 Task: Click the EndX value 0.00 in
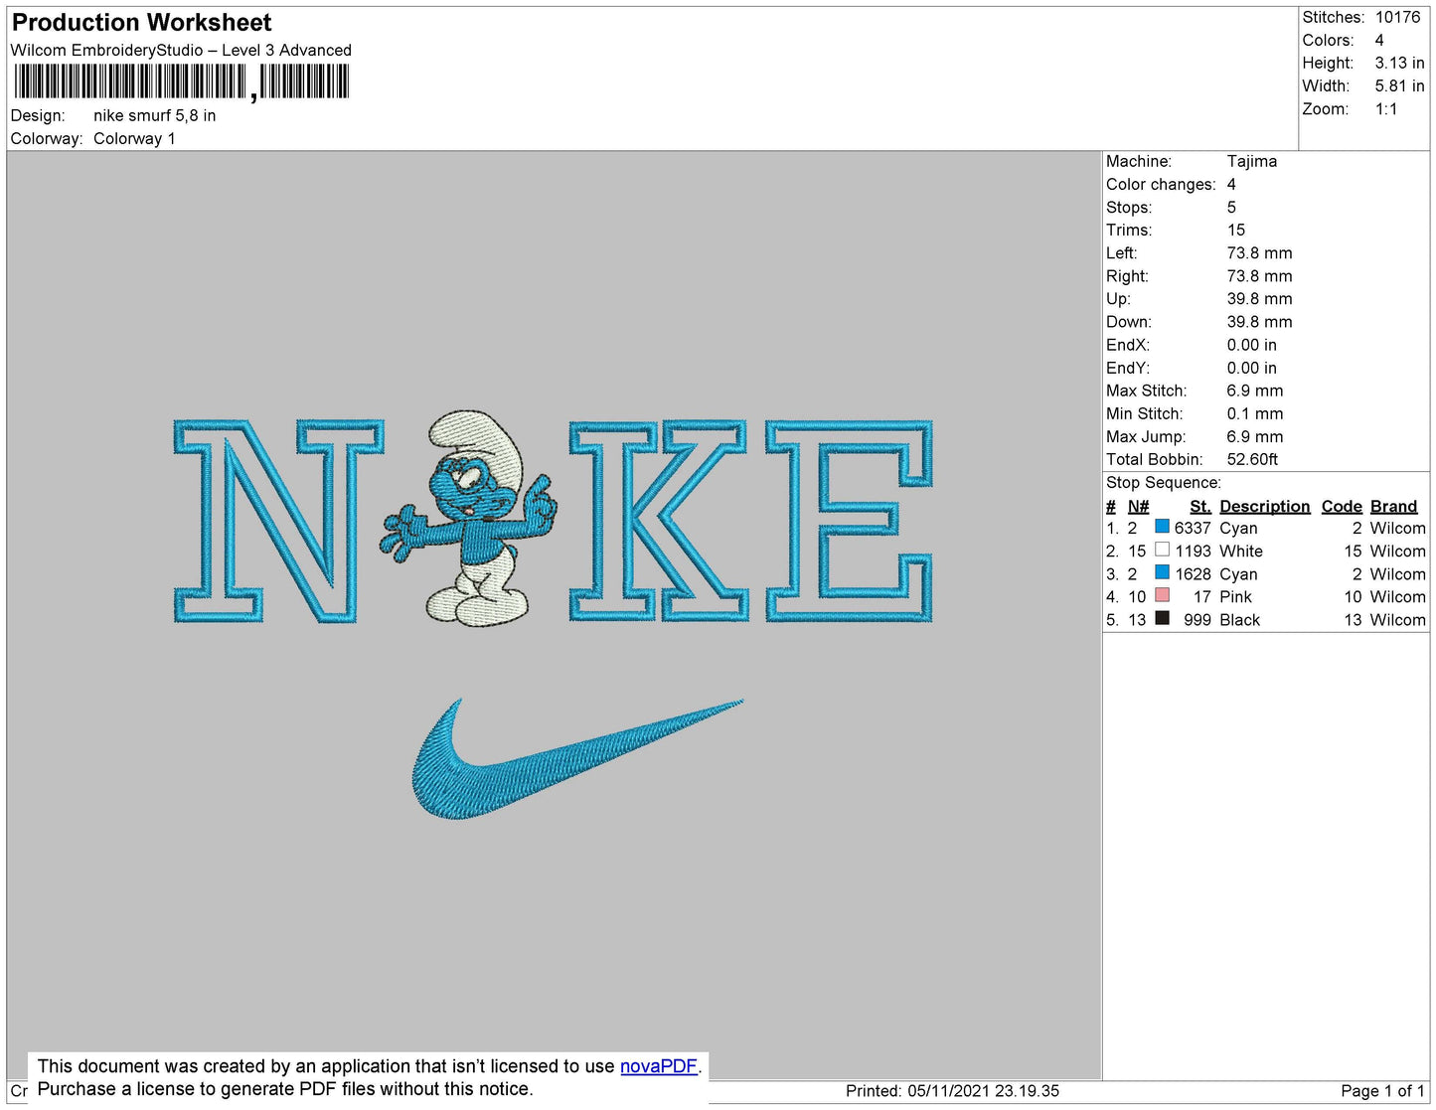point(1252,344)
